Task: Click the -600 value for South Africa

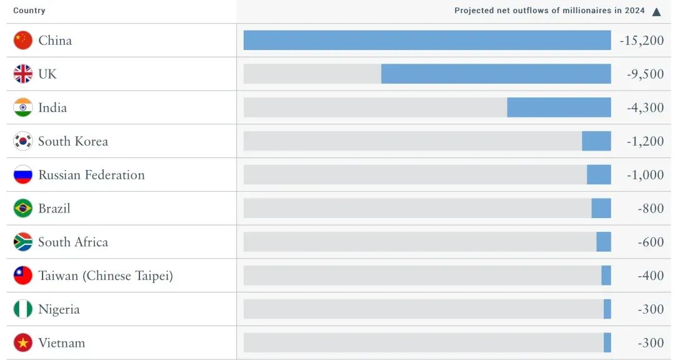Action: tap(651, 242)
